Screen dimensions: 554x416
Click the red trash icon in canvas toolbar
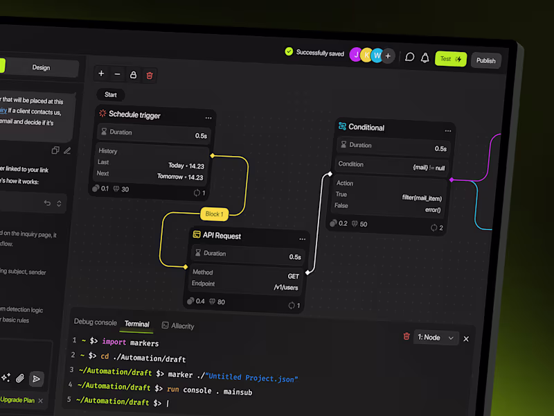pyautogui.click(x=150, y=76)
